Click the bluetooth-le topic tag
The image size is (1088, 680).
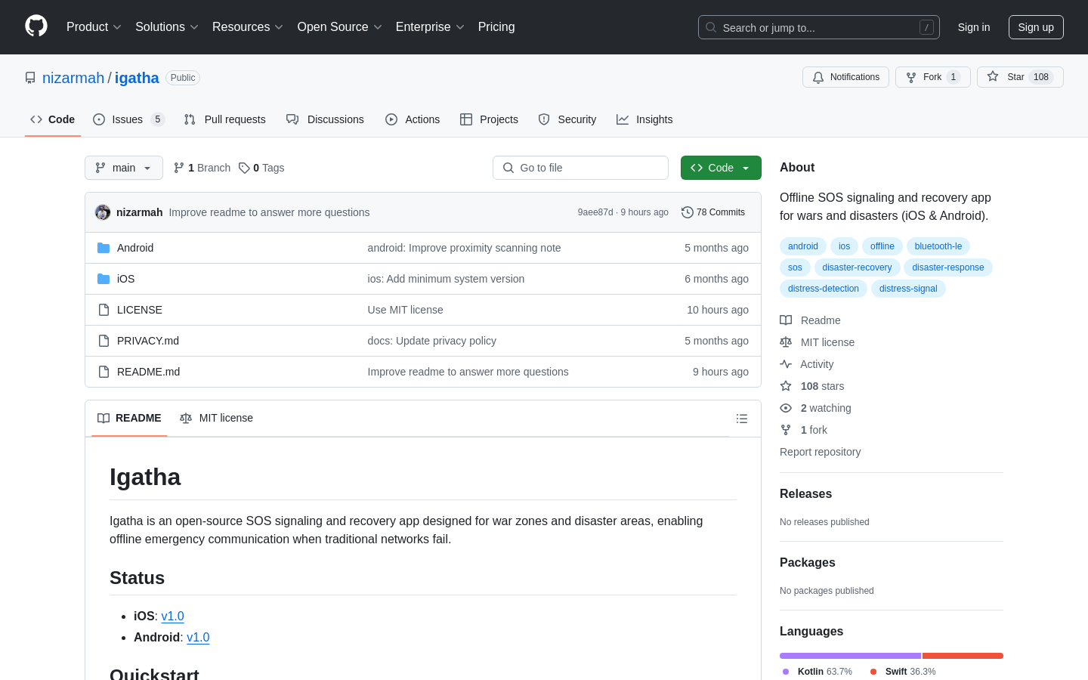pyautogui.click(x=938, y=246)
